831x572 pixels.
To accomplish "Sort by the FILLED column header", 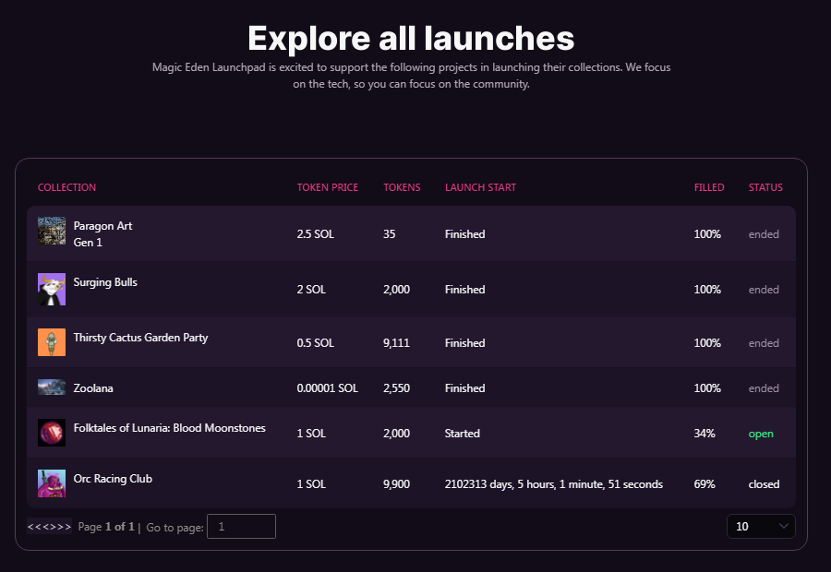I will [709, 187].
